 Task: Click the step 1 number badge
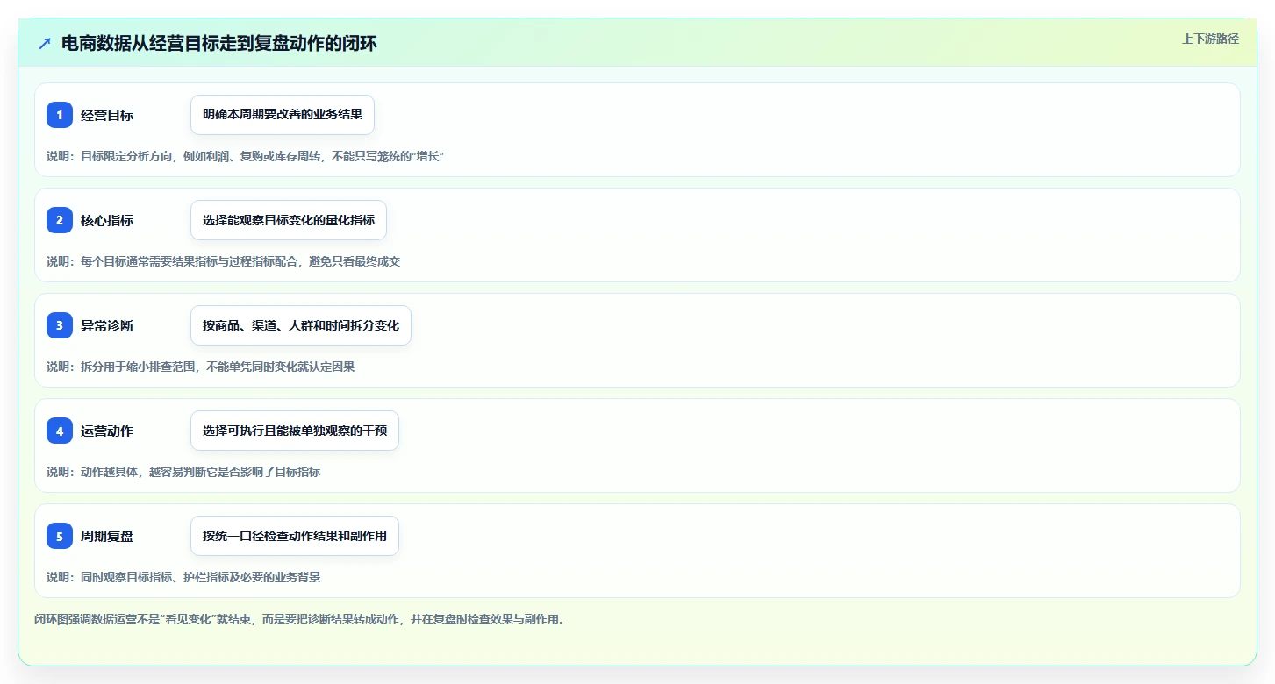[60, 115]
